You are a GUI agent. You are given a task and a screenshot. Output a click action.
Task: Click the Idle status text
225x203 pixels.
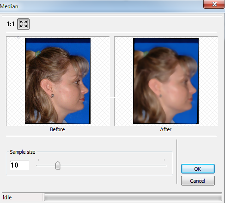coord(7,197)
